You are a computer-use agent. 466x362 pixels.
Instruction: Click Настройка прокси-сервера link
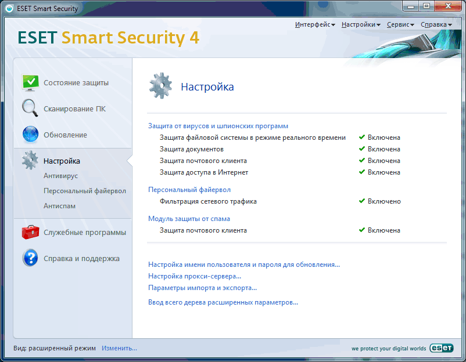pos(195,276)
